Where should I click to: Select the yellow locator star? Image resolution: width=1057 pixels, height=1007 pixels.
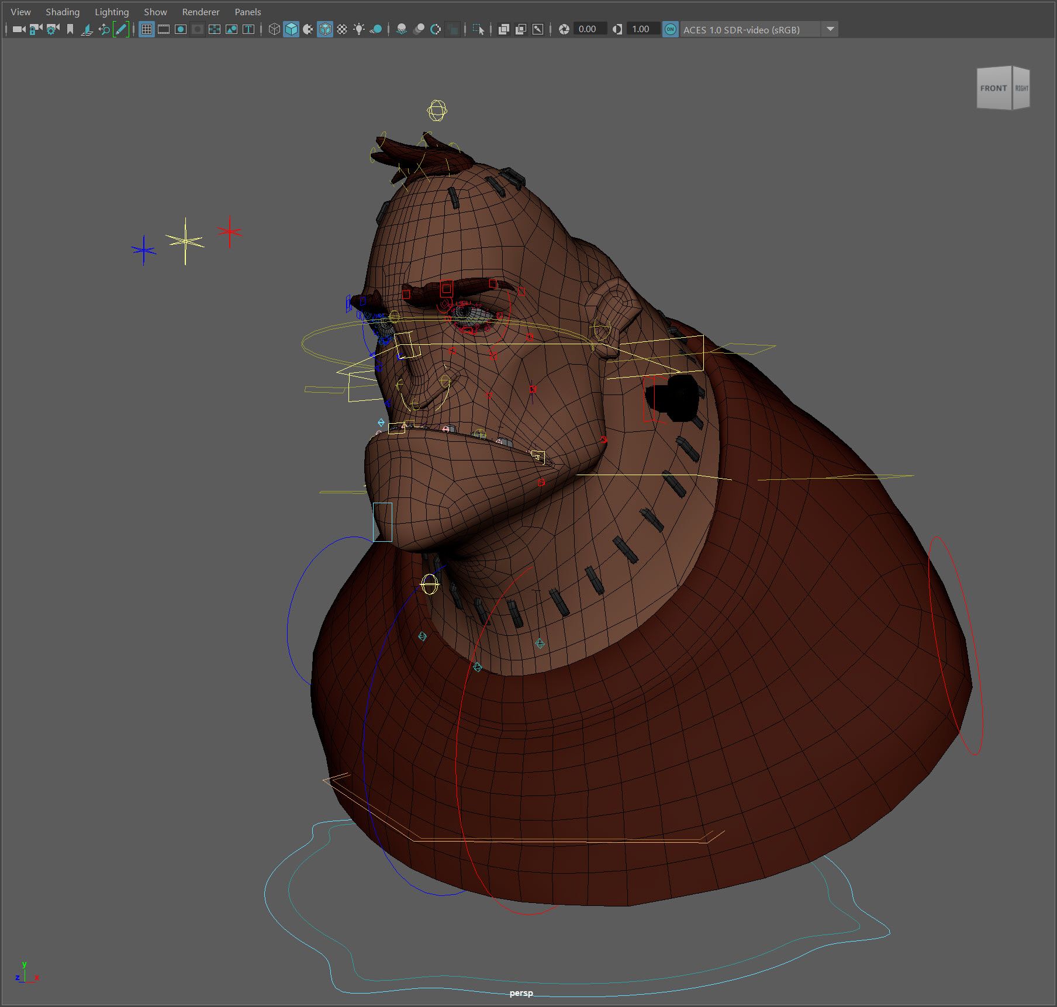point(185,241)
